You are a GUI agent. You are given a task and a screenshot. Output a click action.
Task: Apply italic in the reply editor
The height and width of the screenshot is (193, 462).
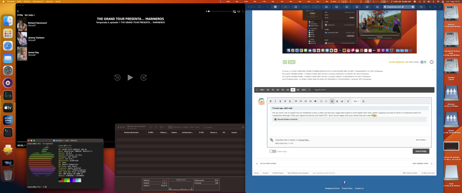[x=275, y=101]
